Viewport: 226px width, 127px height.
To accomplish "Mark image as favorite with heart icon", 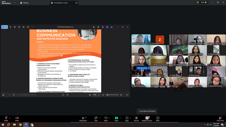I will tap(9, 95).
